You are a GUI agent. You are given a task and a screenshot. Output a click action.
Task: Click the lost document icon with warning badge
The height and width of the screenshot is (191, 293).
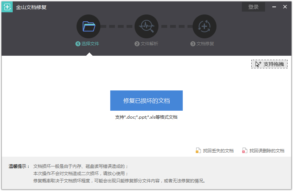[198, 150]
